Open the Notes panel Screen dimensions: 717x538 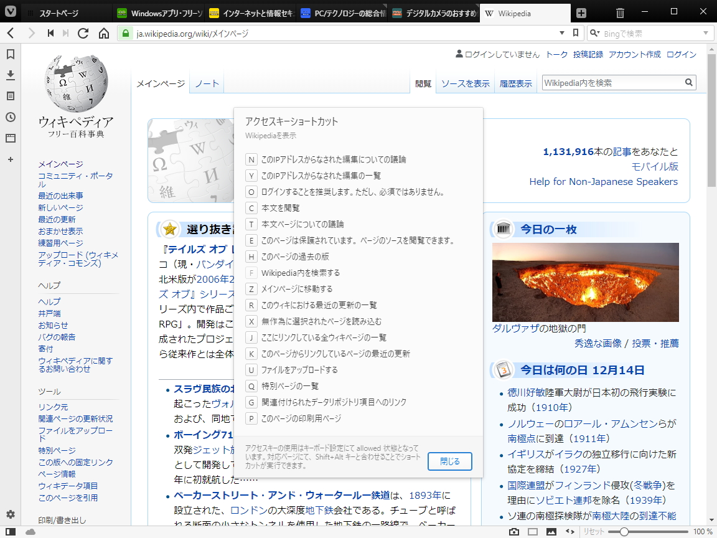click(x=9, y=97)
